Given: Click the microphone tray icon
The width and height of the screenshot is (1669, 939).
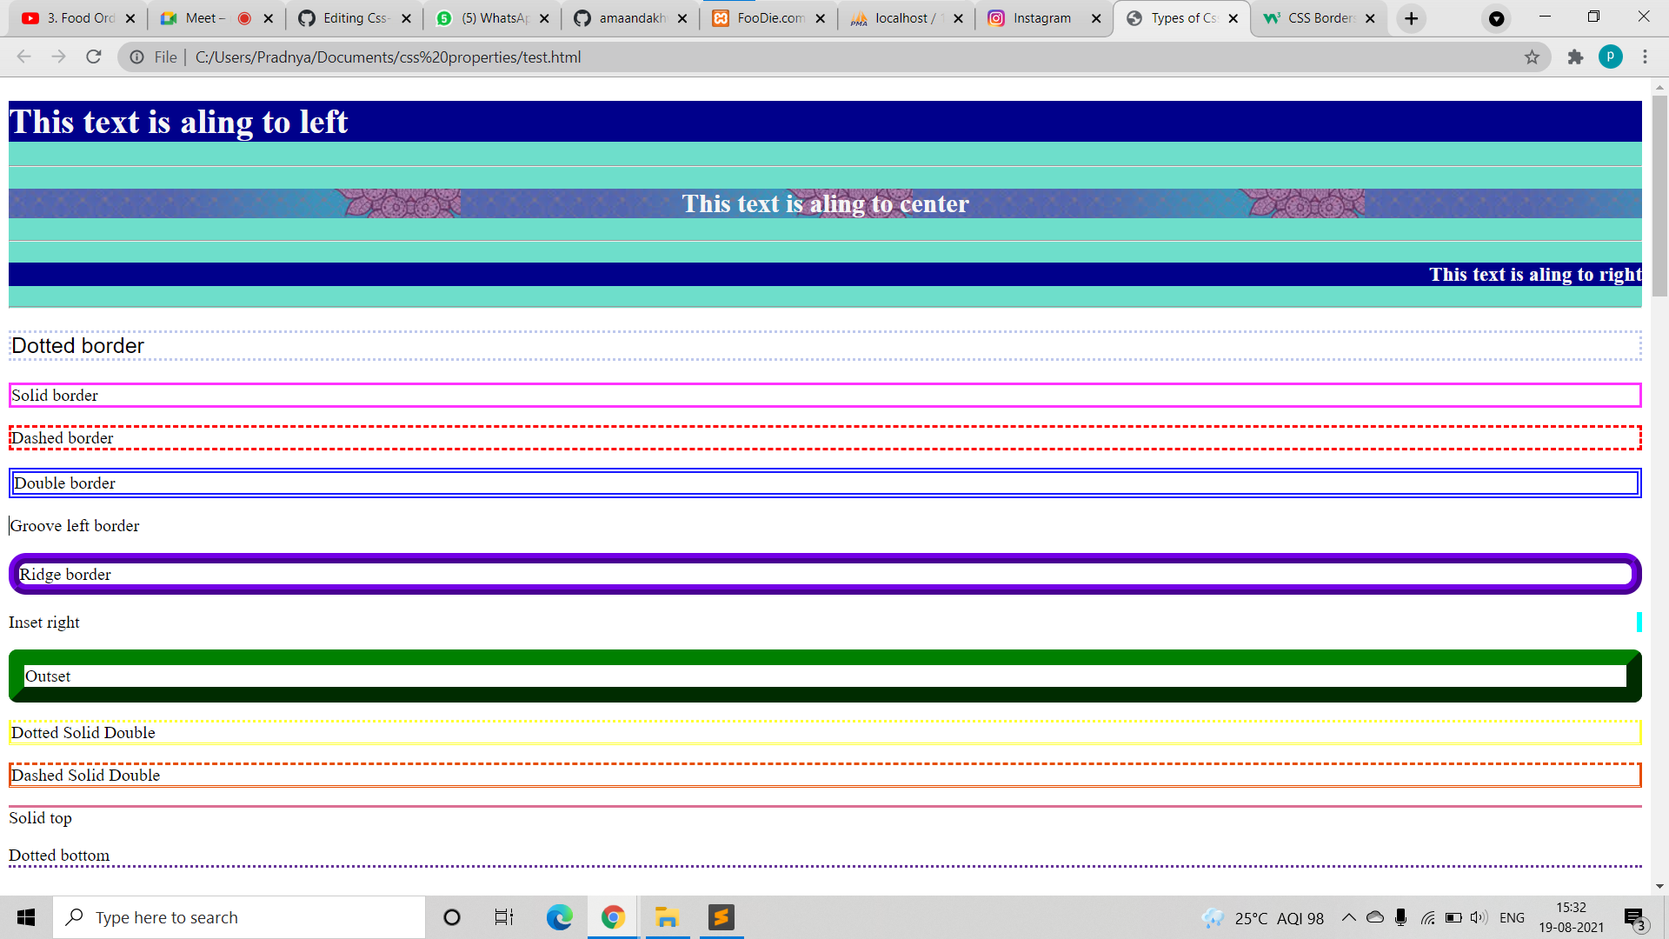Looking at the screenshot, I should click(1400, 917).
